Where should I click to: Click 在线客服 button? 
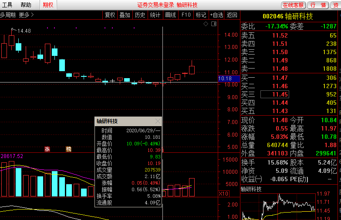click(294, 5)
